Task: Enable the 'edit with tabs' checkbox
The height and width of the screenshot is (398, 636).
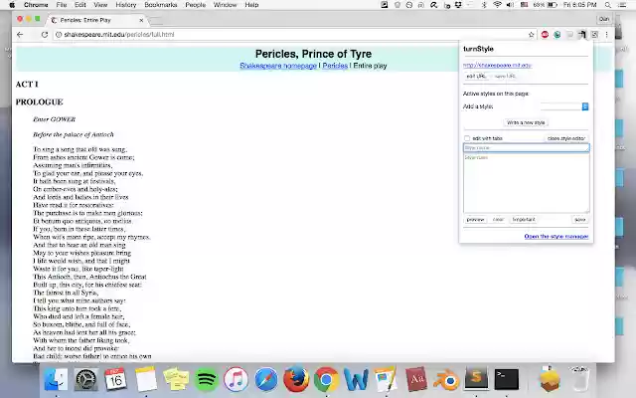Action: coord(467,138)
